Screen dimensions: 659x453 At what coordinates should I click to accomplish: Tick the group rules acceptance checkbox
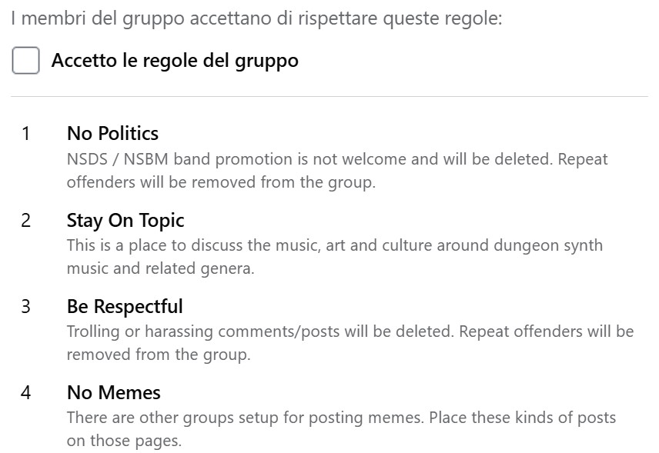[25, 61]
